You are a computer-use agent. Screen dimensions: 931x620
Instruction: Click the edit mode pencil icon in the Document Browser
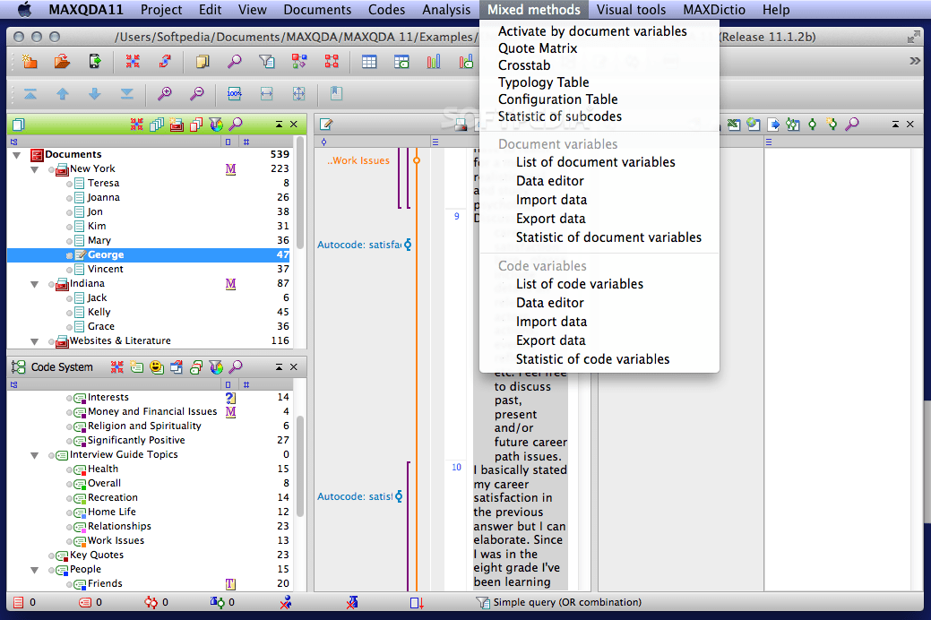click(326, 125)
